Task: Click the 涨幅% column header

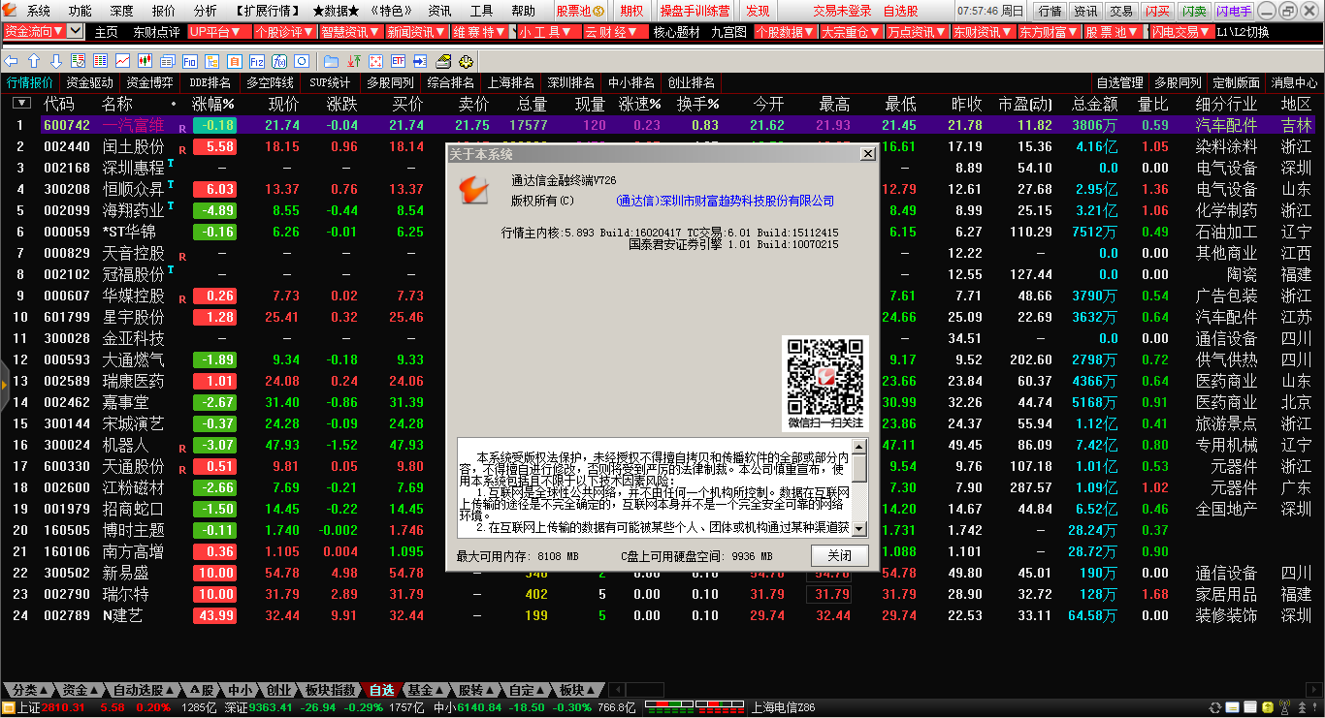Action: coord(213,104)
